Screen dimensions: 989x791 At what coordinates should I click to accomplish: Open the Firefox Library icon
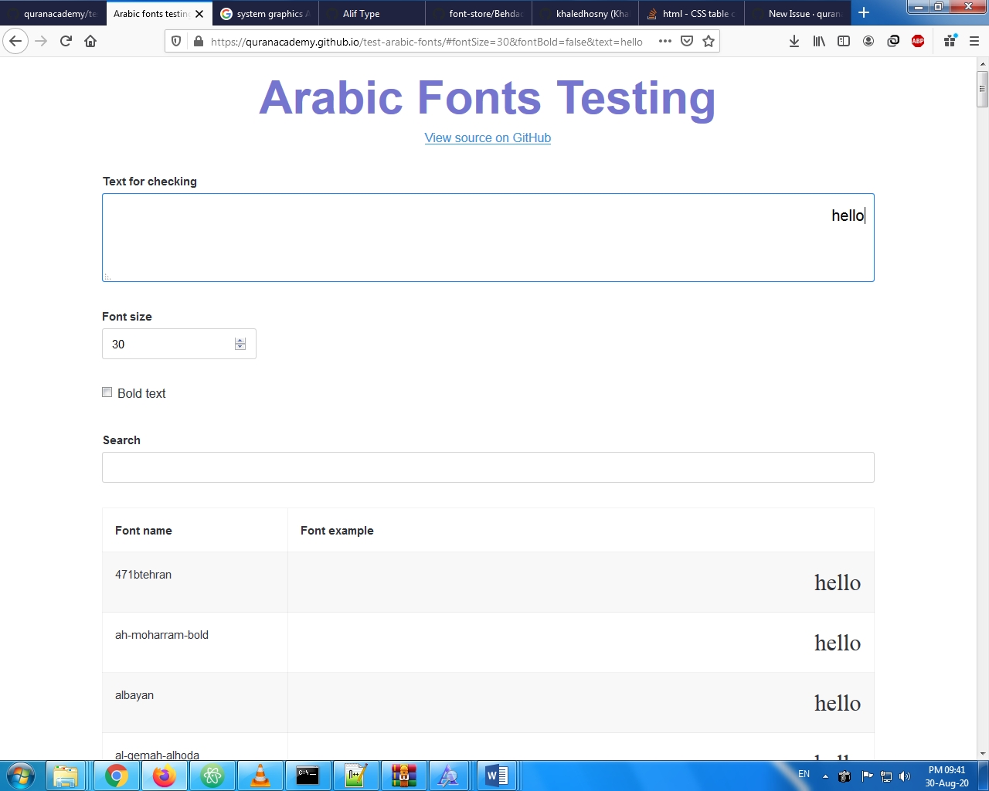(819, 41)
